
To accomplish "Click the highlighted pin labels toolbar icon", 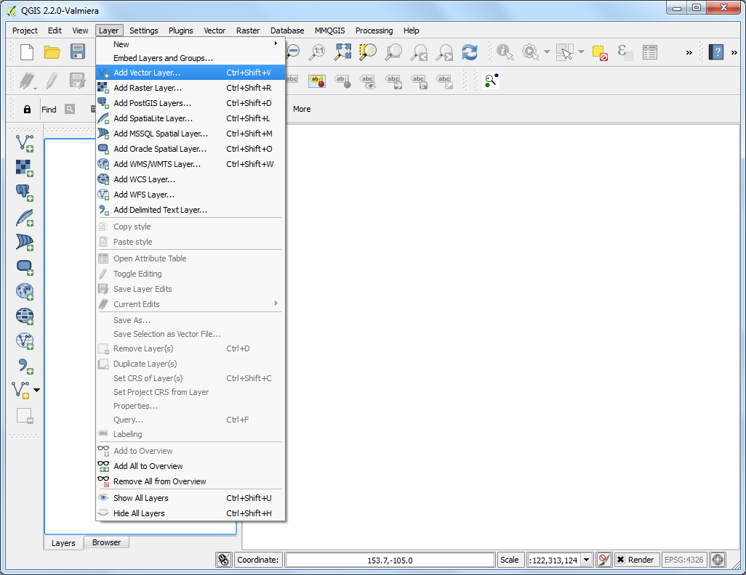I will tap(317, 81).
